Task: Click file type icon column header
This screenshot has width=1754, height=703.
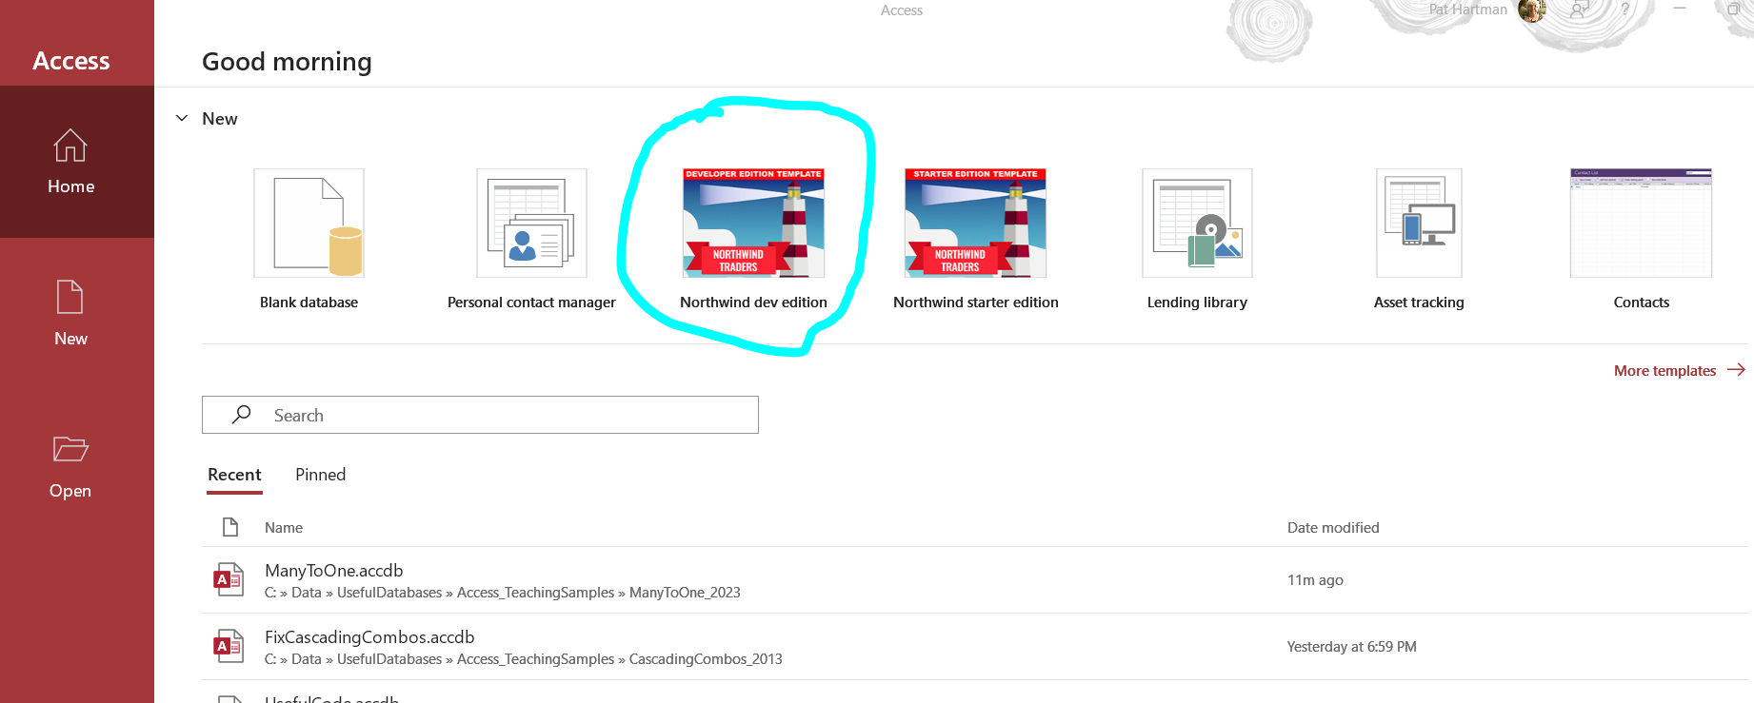Action: 230,527
